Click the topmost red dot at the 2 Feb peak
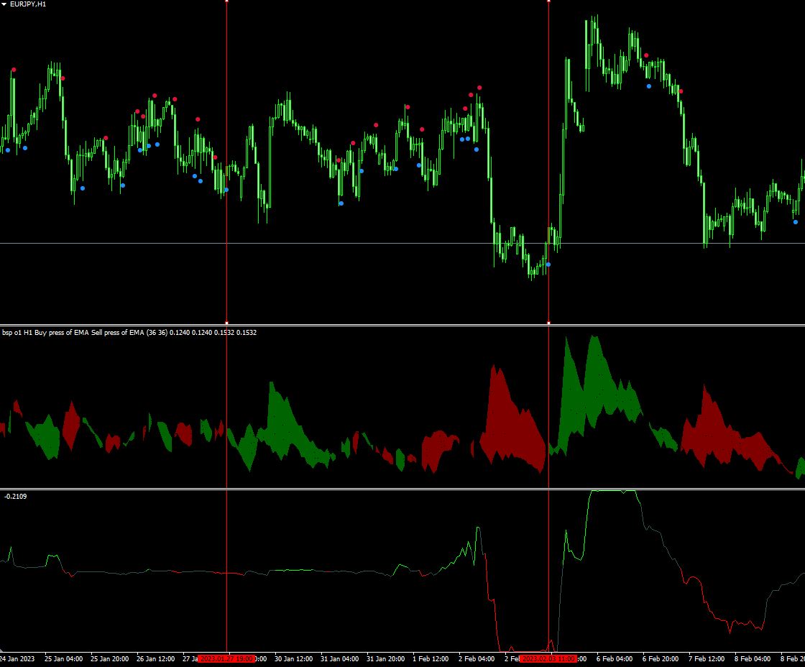 [x=479, y=88]
